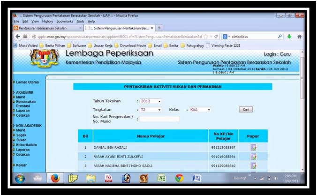Select name DANIAL BIN RAZALI
This screenshot has width=317, height=196.
(x=110, y=148)
